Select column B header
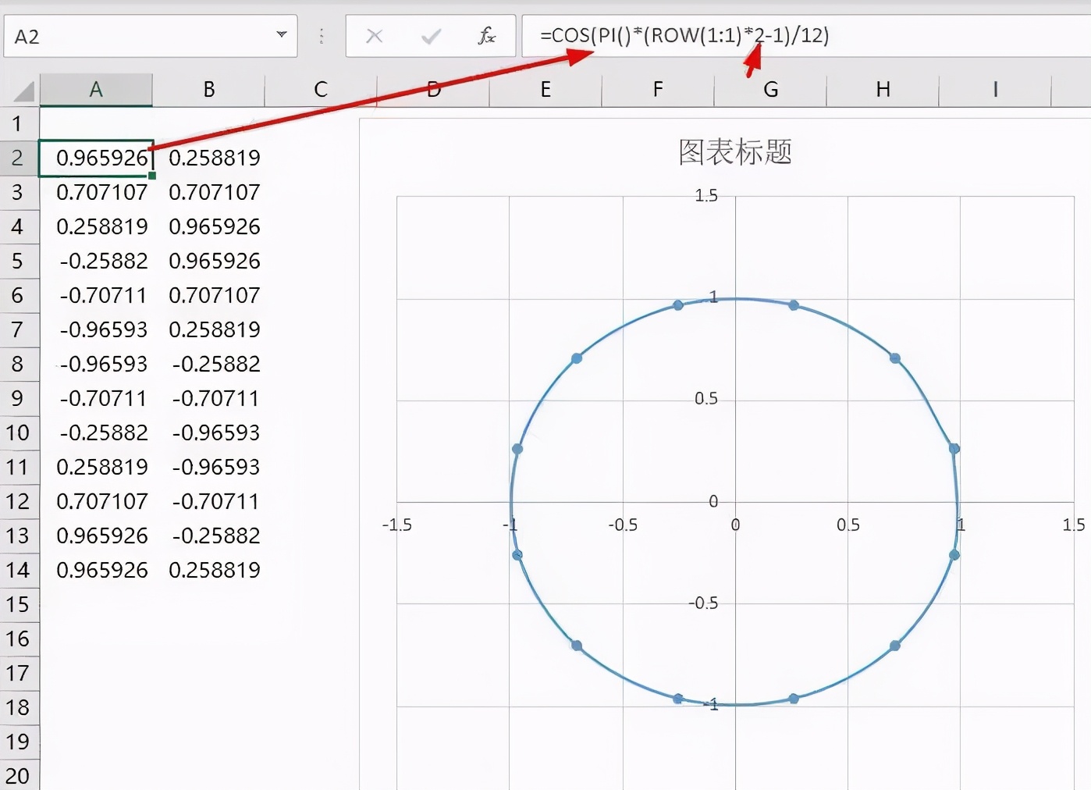The height and width of the screenshot is (790, 1091). point(208,90)
